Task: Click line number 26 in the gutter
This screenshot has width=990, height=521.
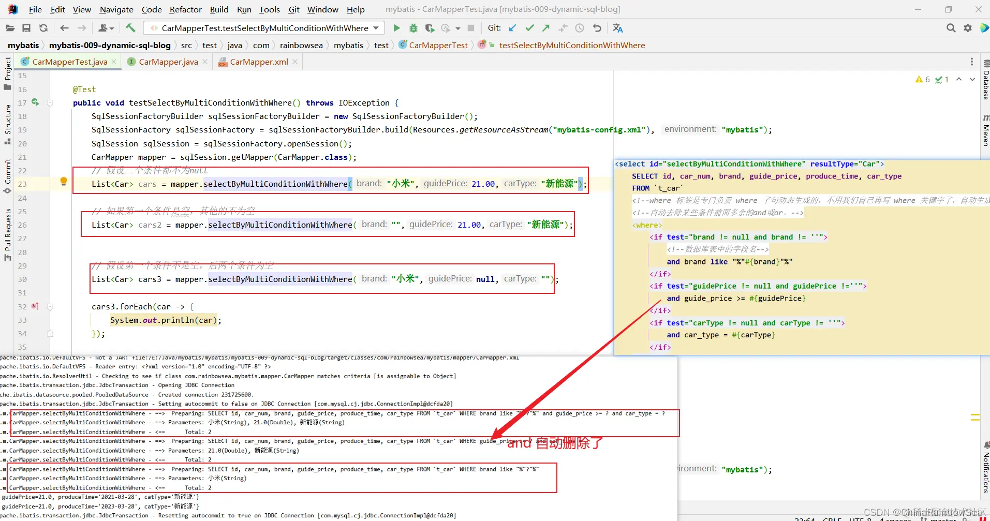Action: pyautogui.click(x=22, y=225)
